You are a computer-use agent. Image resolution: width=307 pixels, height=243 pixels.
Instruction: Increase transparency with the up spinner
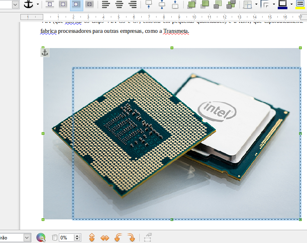[x=77, y=236]
